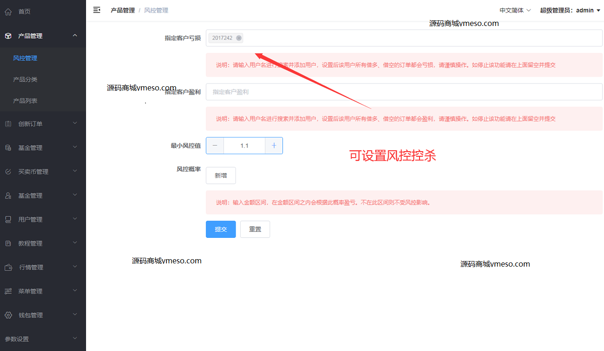
Task: Click the home icon beside 首页
Action: pyautogui.click(x=8, y=12)
